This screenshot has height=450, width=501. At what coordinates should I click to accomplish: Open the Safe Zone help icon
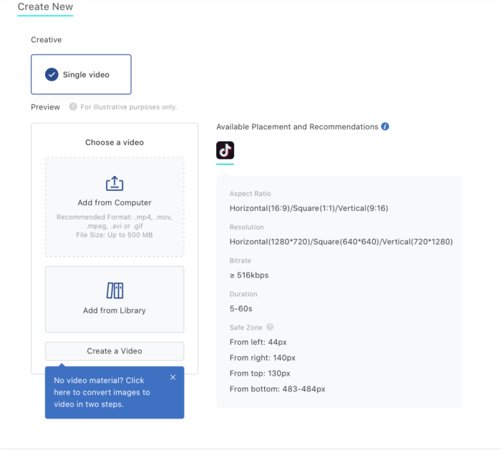(x=270, y=327)
